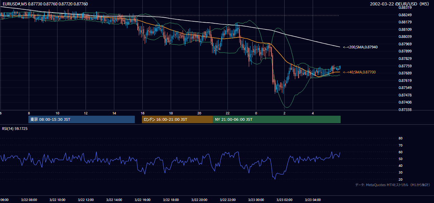The height and width of the screenshot is (203, 434).
Task: Click the 3/22 10:00 date axis label
Action: 57,200
